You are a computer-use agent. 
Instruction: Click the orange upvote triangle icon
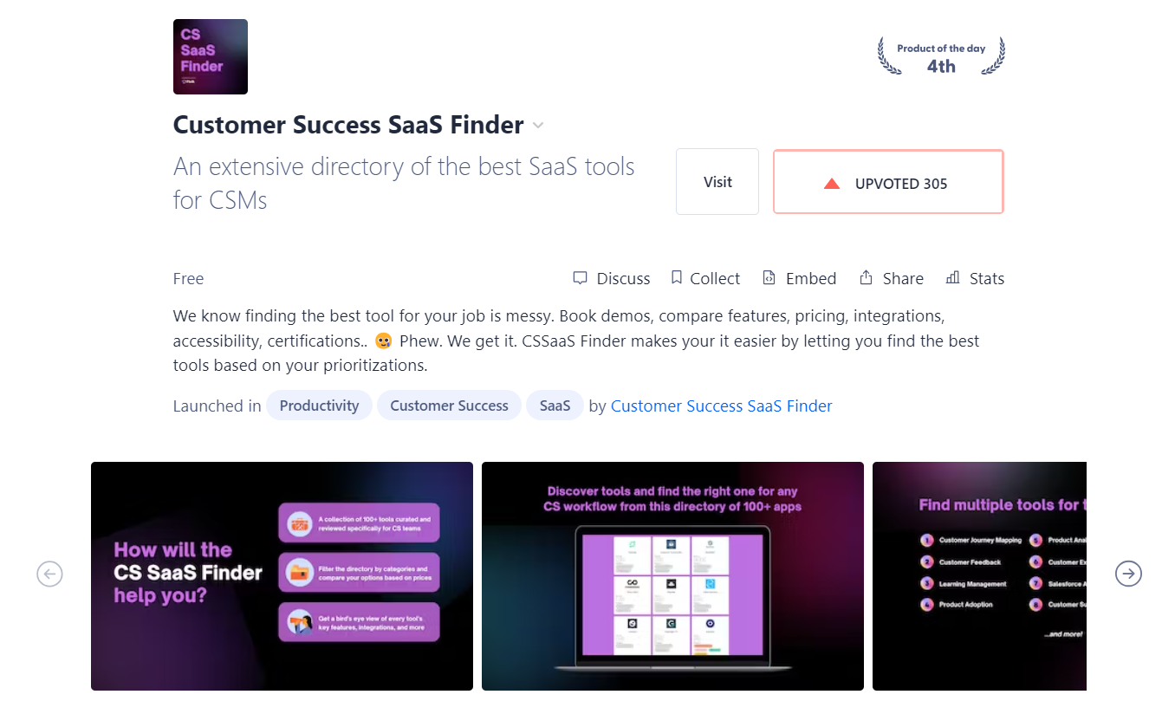(x=832, y=184)
